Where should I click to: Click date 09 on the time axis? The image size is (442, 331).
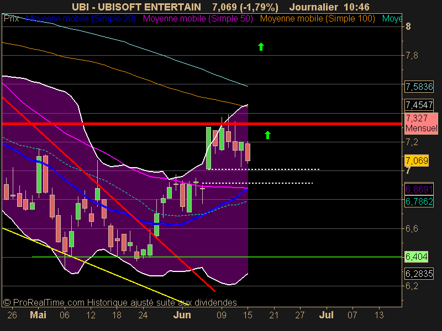[222, 315]
